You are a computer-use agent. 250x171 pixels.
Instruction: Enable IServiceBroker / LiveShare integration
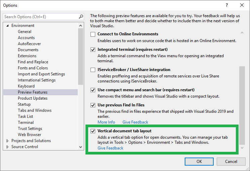click(x=93, y=70)
